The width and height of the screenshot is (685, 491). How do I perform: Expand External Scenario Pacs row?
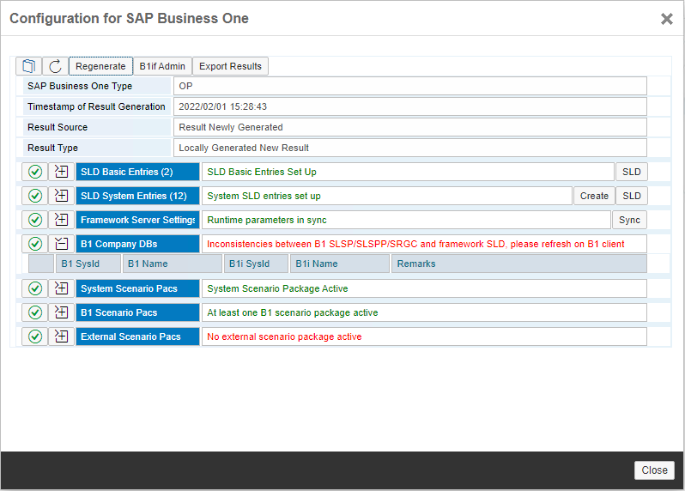pyautogui.click(x=61, y=336)
